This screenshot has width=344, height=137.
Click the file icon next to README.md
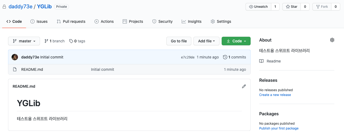coord(15,69)
